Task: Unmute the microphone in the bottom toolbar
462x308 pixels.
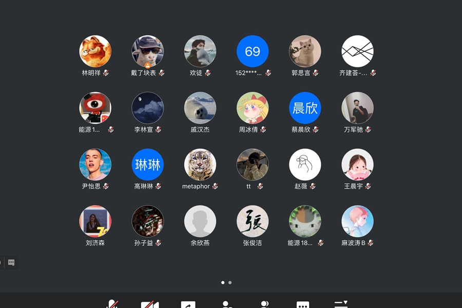Action: point(112,304)
